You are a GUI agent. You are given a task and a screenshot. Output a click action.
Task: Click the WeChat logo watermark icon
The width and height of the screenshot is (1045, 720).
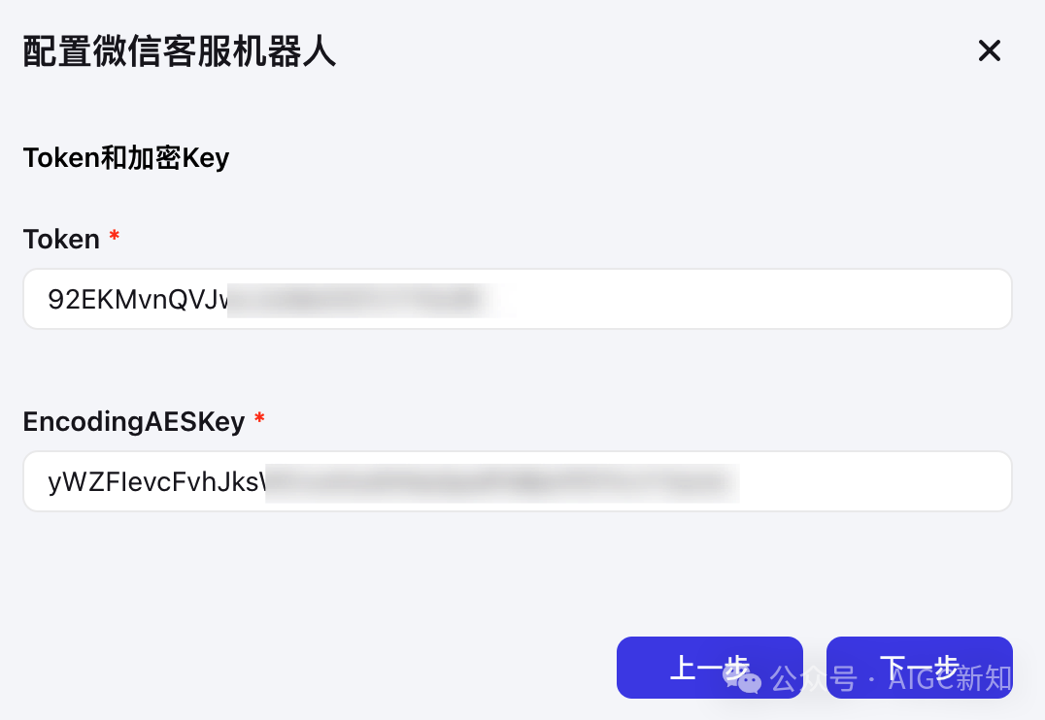pyautogui.click(x=742, y=678)
